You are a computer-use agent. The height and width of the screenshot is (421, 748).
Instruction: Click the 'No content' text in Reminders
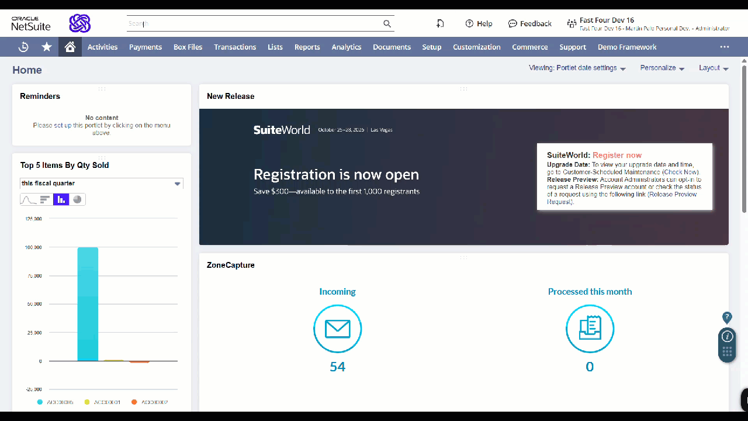(102, 118)
